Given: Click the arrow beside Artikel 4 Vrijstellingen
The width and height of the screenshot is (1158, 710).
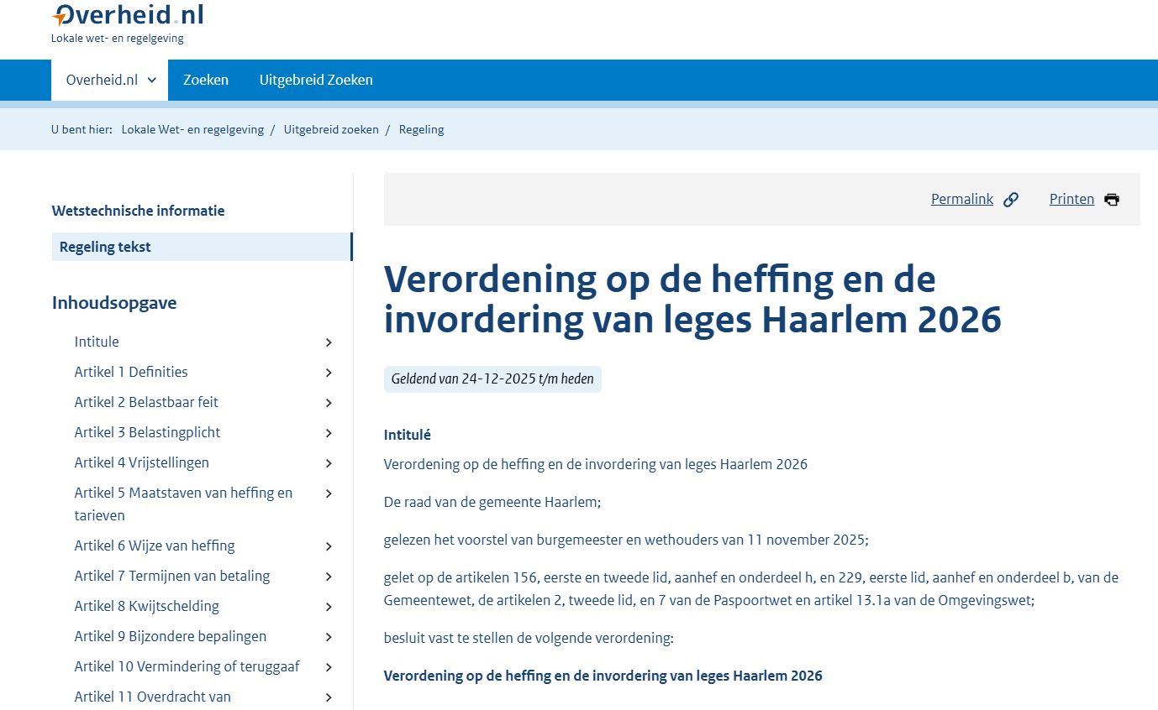Looking at the screenshot, I should tap(329, 462).
